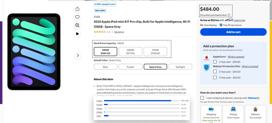
Task: Play the product video
Action: tap(77, 34)
